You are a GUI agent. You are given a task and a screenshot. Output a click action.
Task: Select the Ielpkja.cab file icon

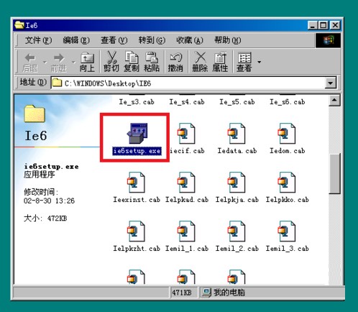[237, 183]
